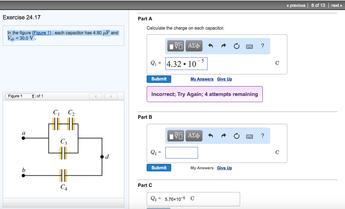Click the Part B heading
Viewport: 345px width, 209px height.
tap(145, 117)
